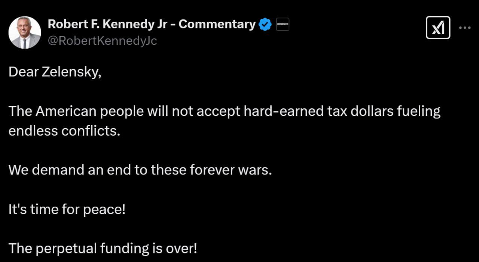
Task: Click the blue verified checkmark badge
Action: (x=265, y=25)
